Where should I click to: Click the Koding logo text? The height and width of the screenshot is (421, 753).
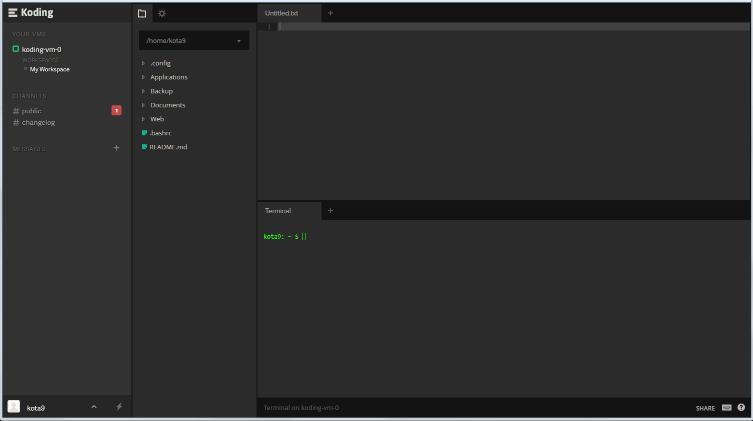(x=37, y=12)
